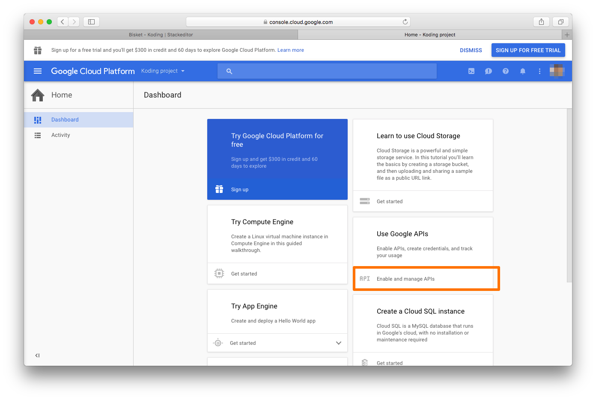Select Activity in the sidebar
This screenshot has width=596, height=400.
pyautogui.click(x=79, y=135)
